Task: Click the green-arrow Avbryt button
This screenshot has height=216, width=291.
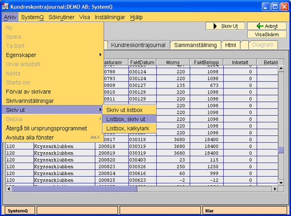Action: tap(266, 26)
